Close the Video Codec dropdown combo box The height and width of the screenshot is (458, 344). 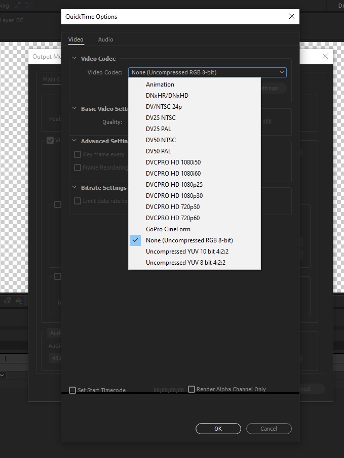(207, 72)
